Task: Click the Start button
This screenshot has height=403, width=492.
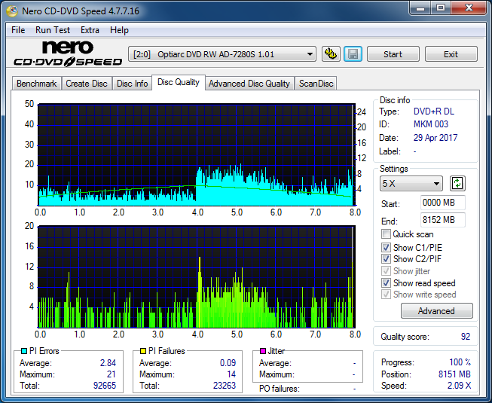Action: coord(393,54)
